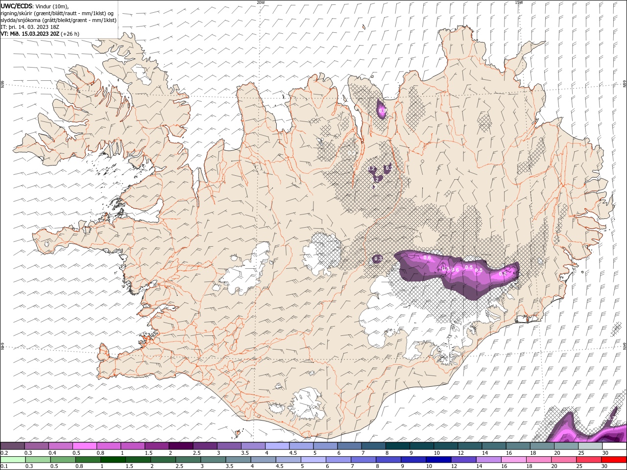Select the pink rain swatch labeled 16
Viewport: 627px width, 470px height.
point(513,460)
